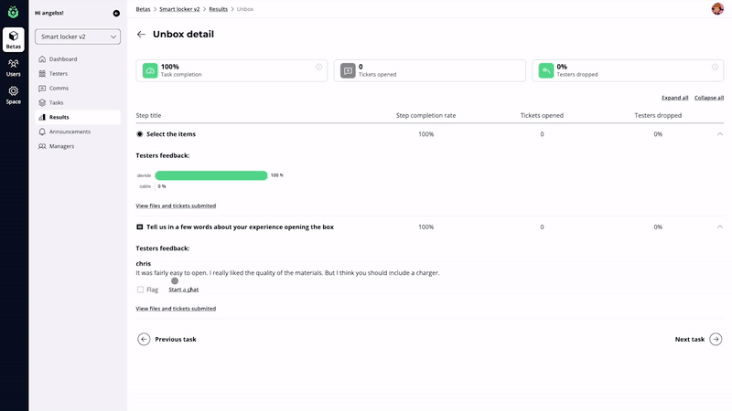Open the Betas section in left rail
The image size is (732, 411).
click(x=14, y=39)
